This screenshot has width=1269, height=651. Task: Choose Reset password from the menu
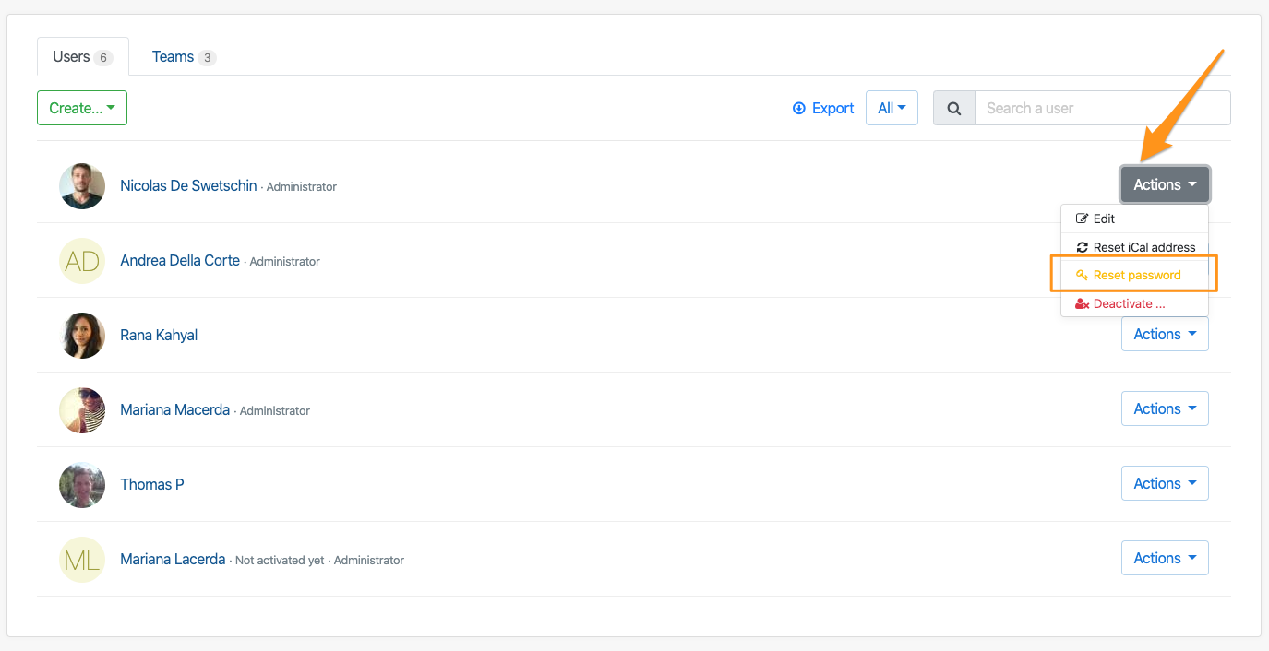tap(1136, 275)
